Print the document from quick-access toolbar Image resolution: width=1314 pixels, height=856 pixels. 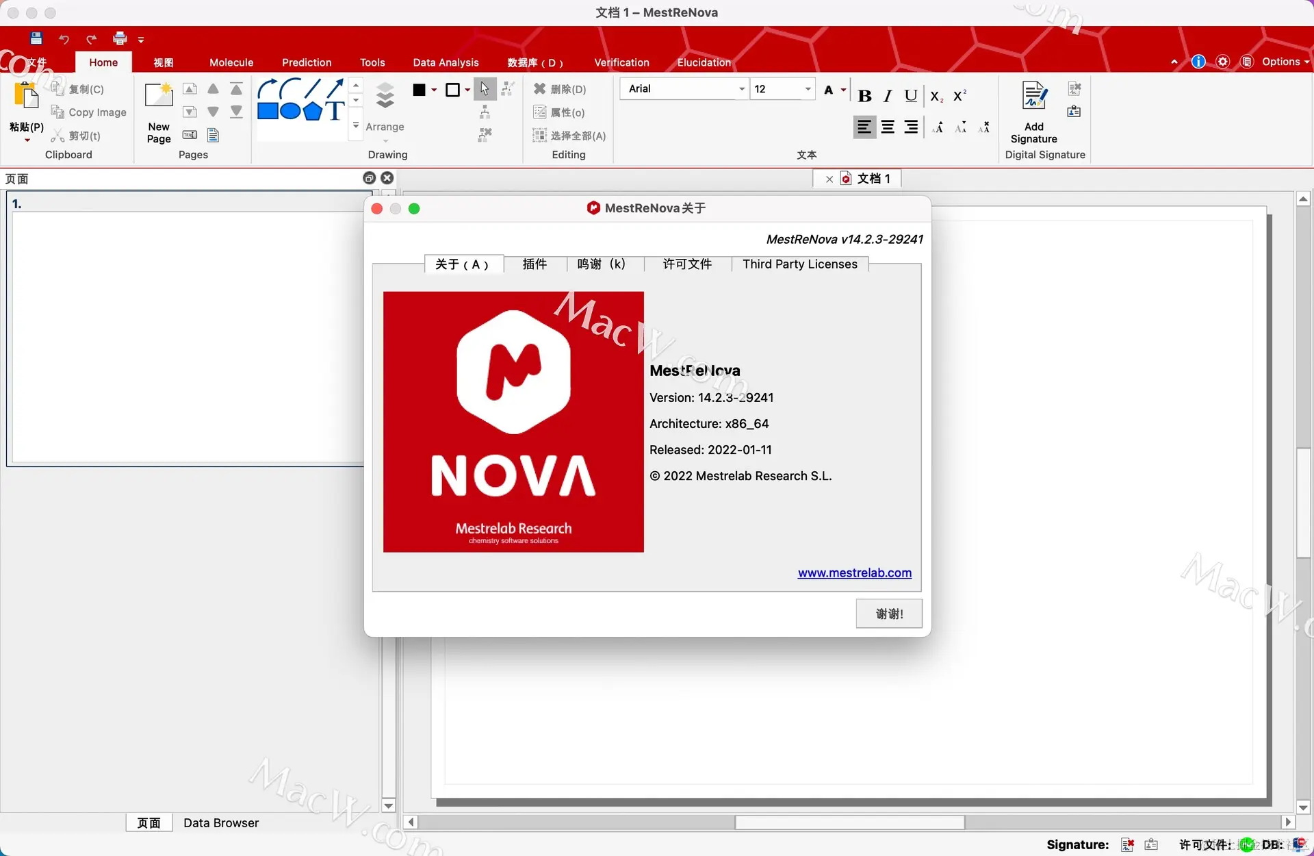tap(120, 38)
